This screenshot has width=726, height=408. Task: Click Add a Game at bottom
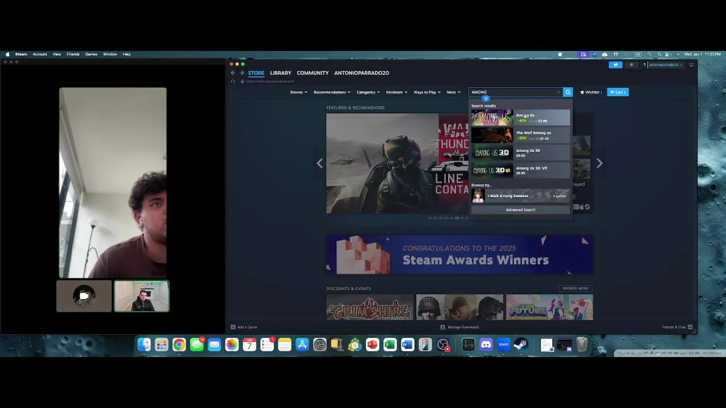click(x=244, y=327)
